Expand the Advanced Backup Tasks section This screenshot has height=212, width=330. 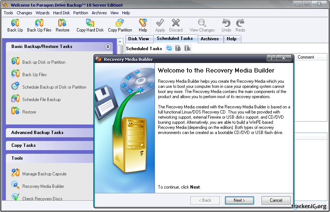click(37, 133)
